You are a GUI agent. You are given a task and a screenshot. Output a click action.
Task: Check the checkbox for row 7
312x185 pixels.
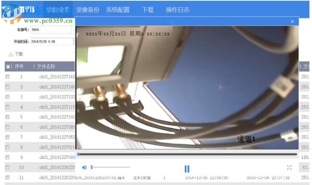point(7,137)
